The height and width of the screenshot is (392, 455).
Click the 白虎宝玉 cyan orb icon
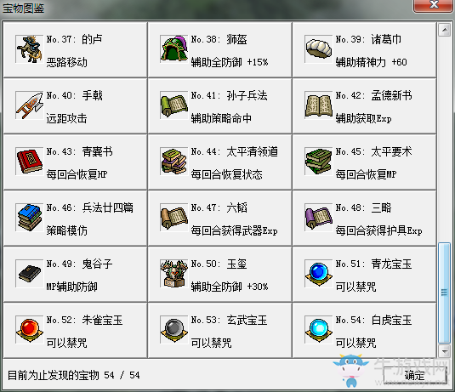[318, 330]
